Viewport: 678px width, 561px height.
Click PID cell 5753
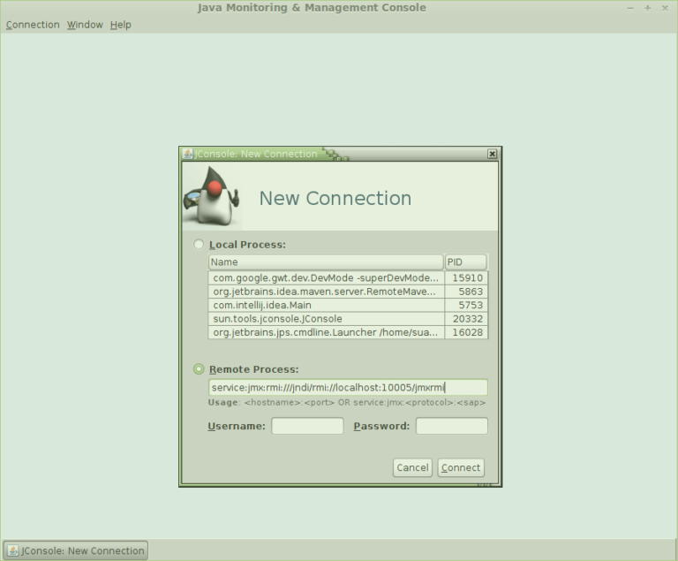coord(466,305)
